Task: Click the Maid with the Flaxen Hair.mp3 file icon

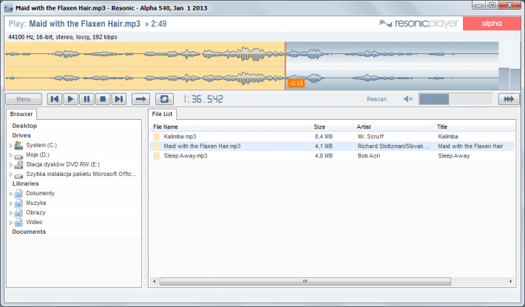Action: coord(156,146)
